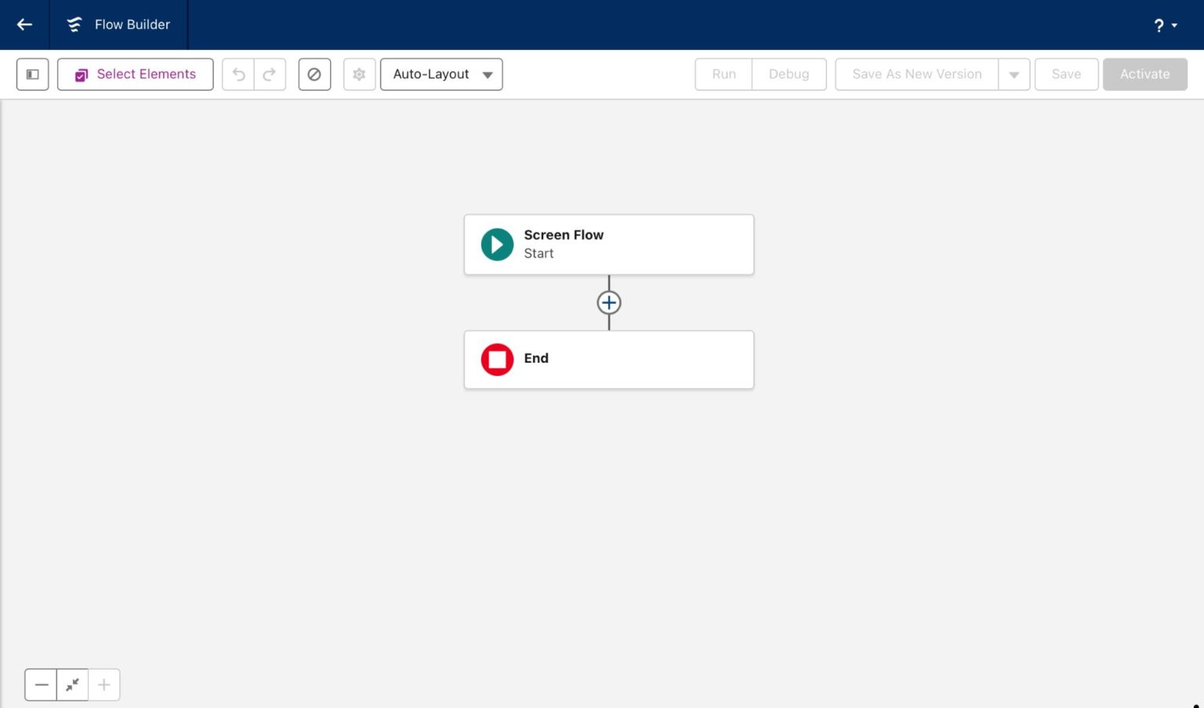Zoom out the canvas

point(41,685)
